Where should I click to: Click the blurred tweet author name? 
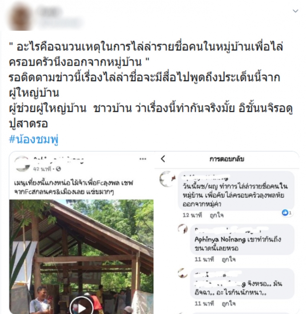click(50, 12)
